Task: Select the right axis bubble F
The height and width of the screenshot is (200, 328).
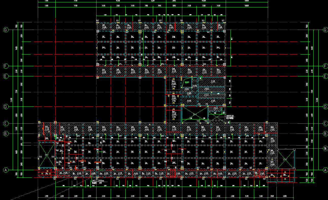Action: 325,66
